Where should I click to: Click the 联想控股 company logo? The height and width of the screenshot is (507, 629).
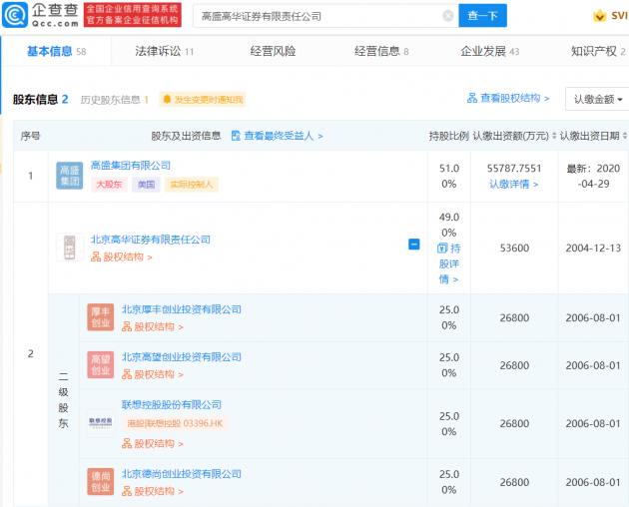100,422
